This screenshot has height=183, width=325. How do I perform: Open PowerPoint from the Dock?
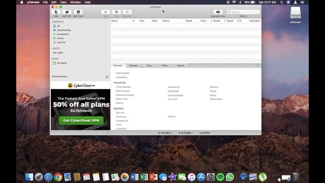point(153,177)
